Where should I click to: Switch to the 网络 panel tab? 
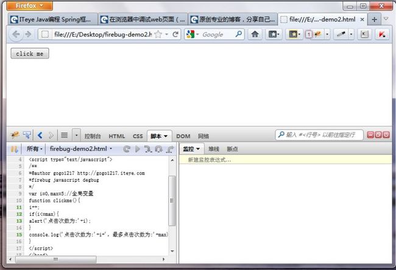tap(203, 136)
